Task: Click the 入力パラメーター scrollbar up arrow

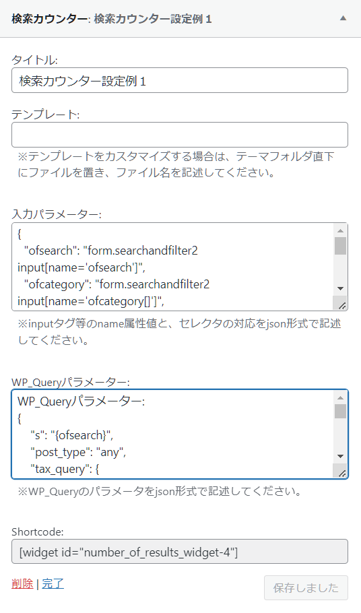Action: pyautogui.click(x=340, y=230)
